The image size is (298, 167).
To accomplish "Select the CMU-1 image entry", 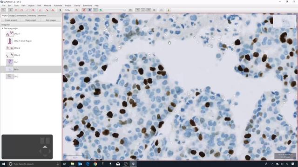I will (x=31, y=34).
